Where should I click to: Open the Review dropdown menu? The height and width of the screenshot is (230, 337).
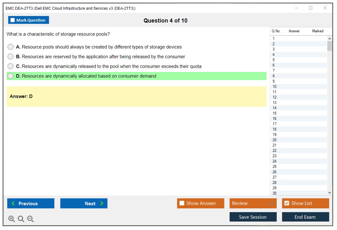(271, 203)
